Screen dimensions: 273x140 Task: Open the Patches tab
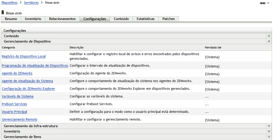(x=169, y=19)
